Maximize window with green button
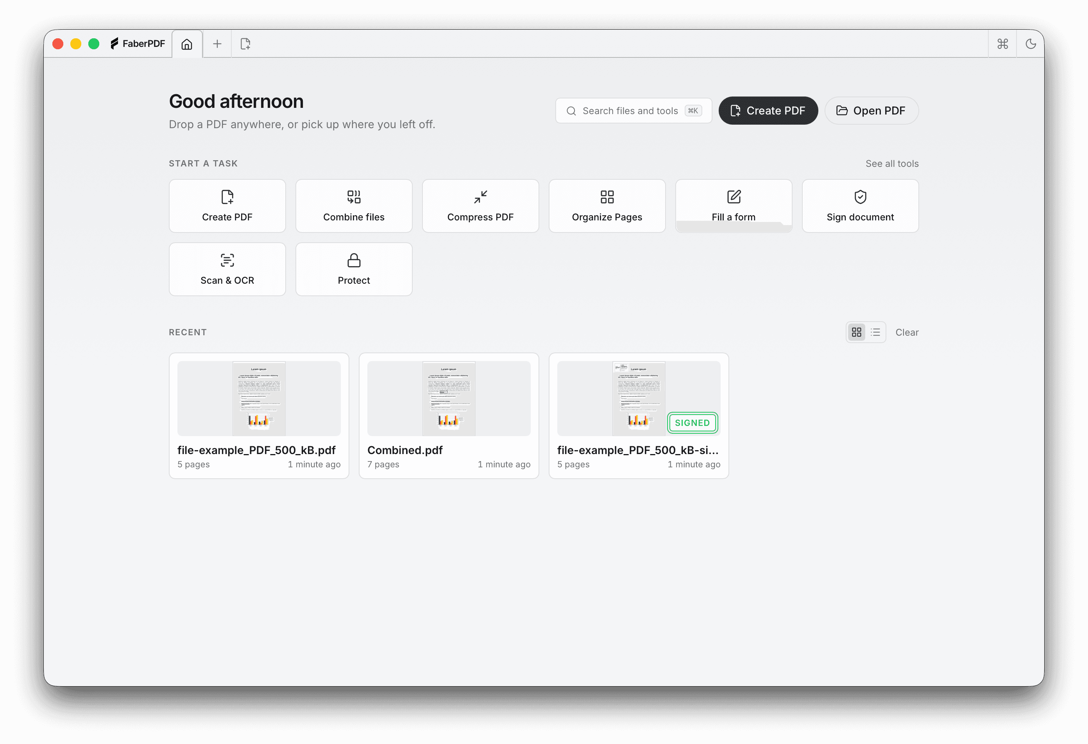Viewport: 1088px width, 744px height. tap(94, 43)
